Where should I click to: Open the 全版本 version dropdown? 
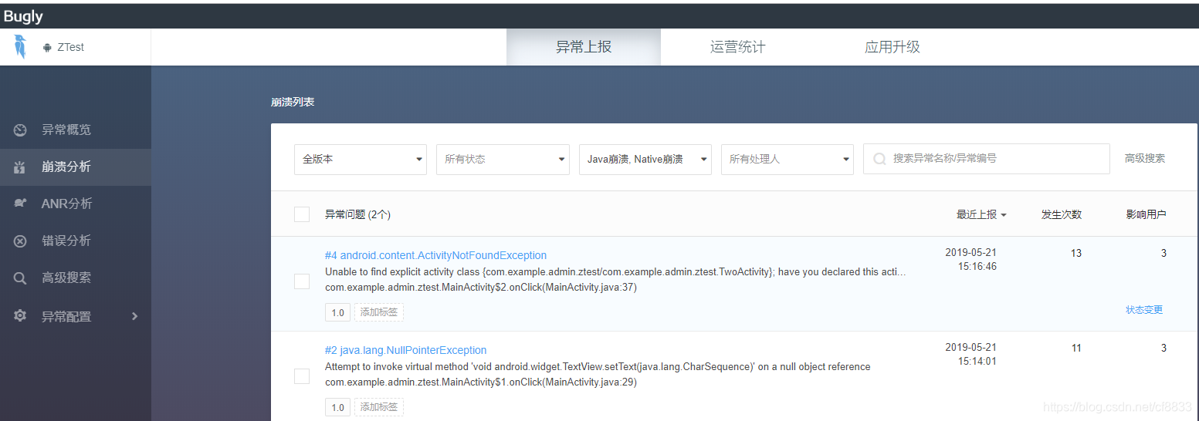361,160
